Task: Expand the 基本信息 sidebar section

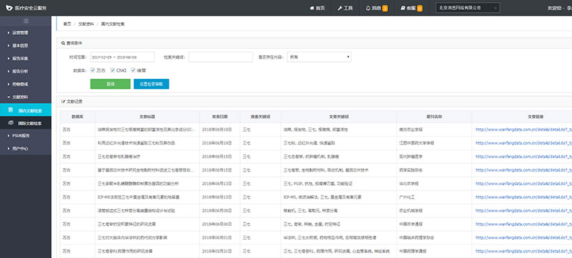Action: tap(26, 45)
